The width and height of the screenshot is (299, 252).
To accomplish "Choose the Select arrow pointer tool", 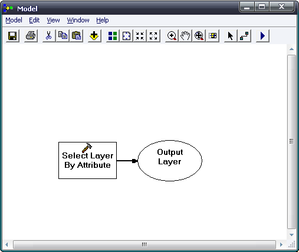I will [x=231, y=36].
